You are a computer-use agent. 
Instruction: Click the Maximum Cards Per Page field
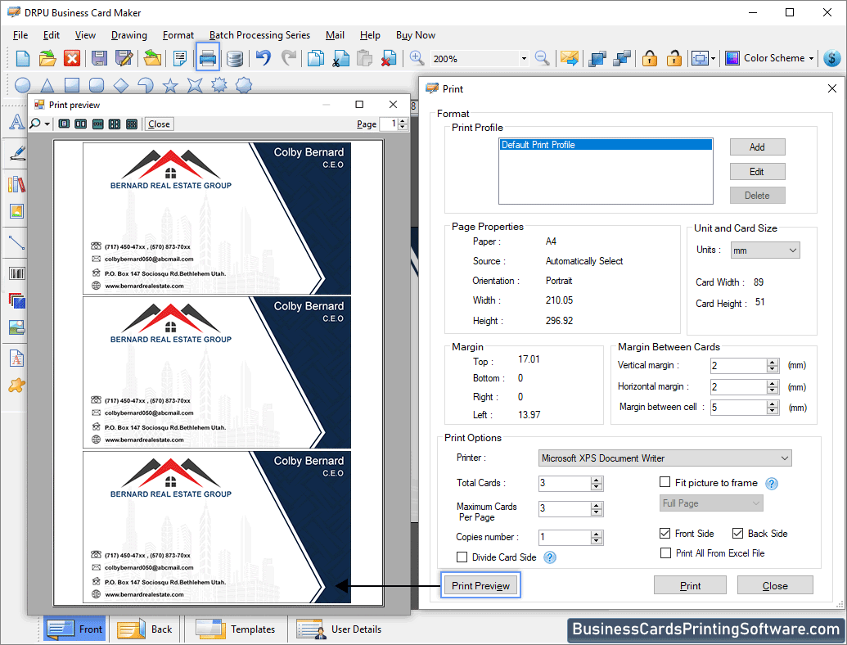click(x=565, y=508)
